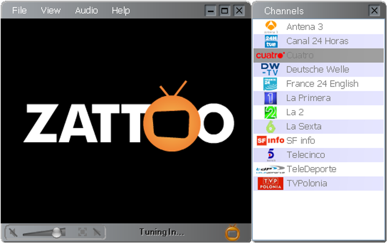Select TeleDeporte in the channel list
The width and height of the screenshot is (388, 244).
(x=318, y=170)
